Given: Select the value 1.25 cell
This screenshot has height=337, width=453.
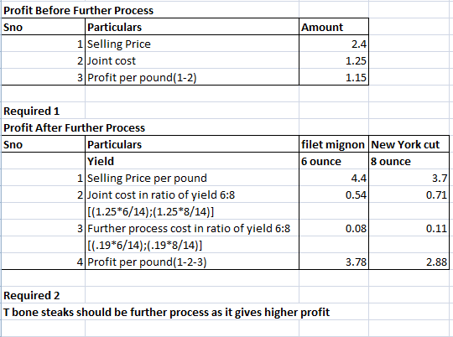Looking at the screenshot, I should click(x=334, y=60).
